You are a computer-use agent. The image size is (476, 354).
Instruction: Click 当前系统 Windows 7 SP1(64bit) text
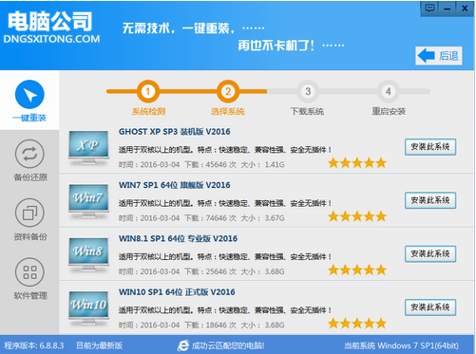[402, 345]
